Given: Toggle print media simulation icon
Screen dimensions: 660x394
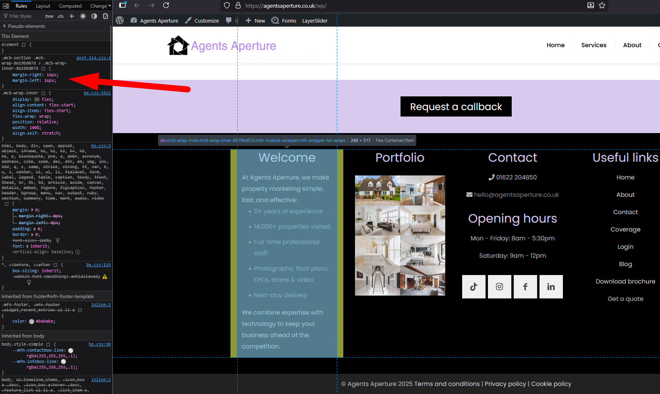Looking at the screenshot, I should click(106, 16).
